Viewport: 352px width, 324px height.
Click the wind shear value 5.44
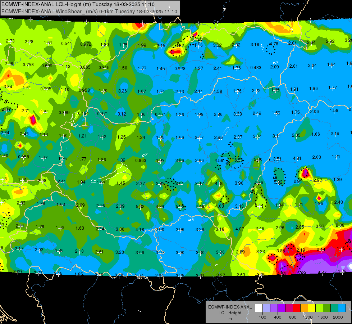coord(259,206)
